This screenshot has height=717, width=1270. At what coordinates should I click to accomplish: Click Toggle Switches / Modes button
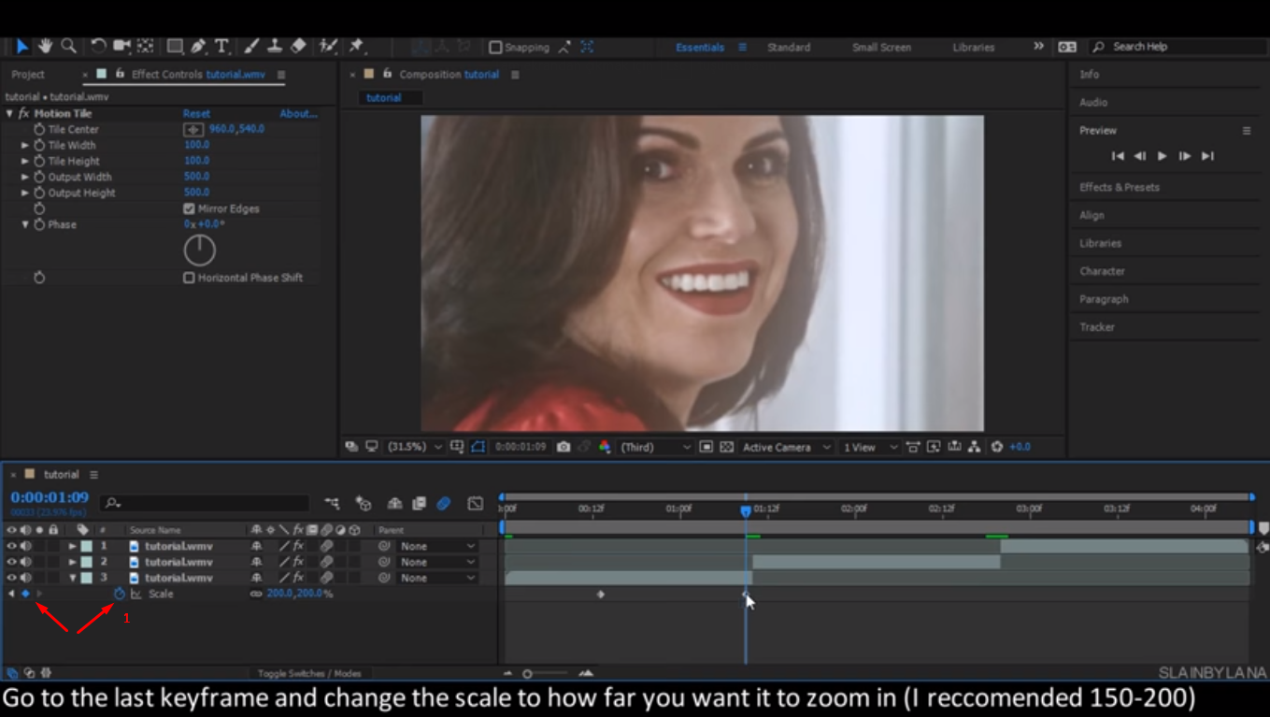[x=309, y=673]
